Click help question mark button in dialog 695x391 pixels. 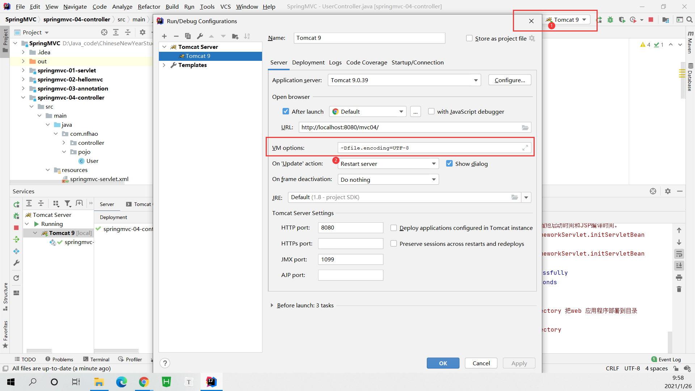pyautogui.click(x=165, y=363)
